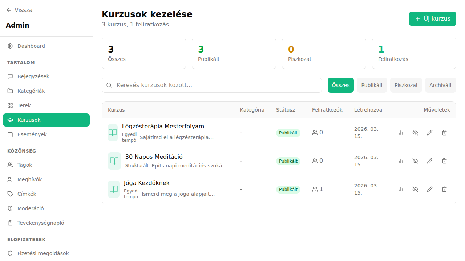Create a new course with Új kurzus
The width and height of the screenshot is (465, 261).
pos(432,18)
